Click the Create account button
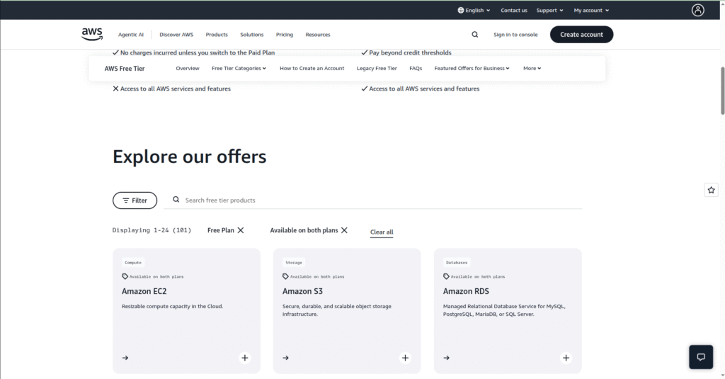 (x=582, y=34)
